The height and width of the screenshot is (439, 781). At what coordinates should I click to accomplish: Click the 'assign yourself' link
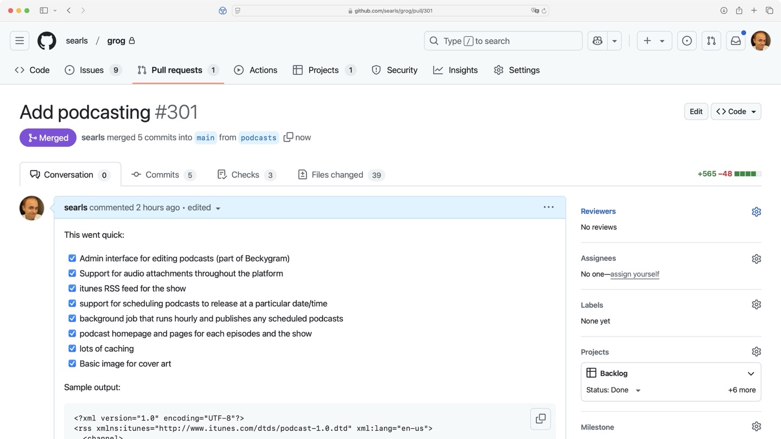pyautogui.click(x=635, y=274)
